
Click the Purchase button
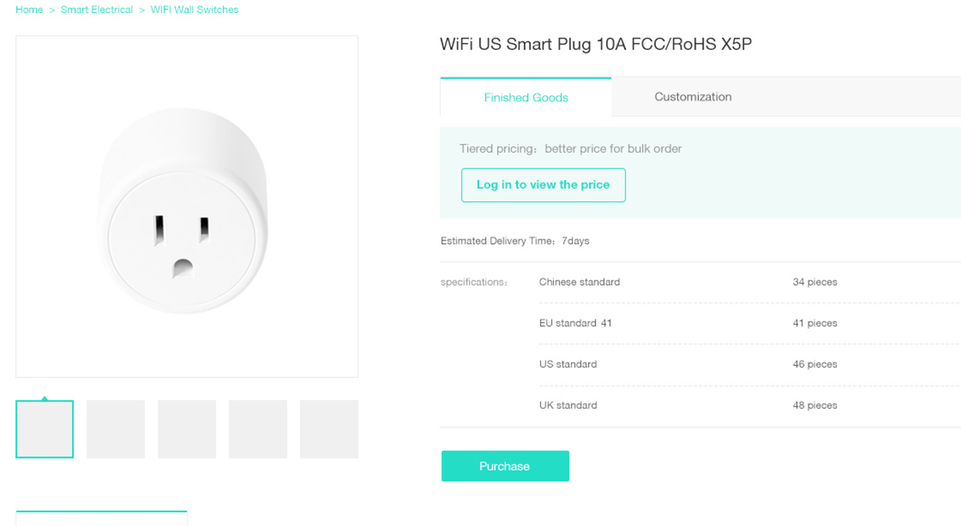coord(505,466)
